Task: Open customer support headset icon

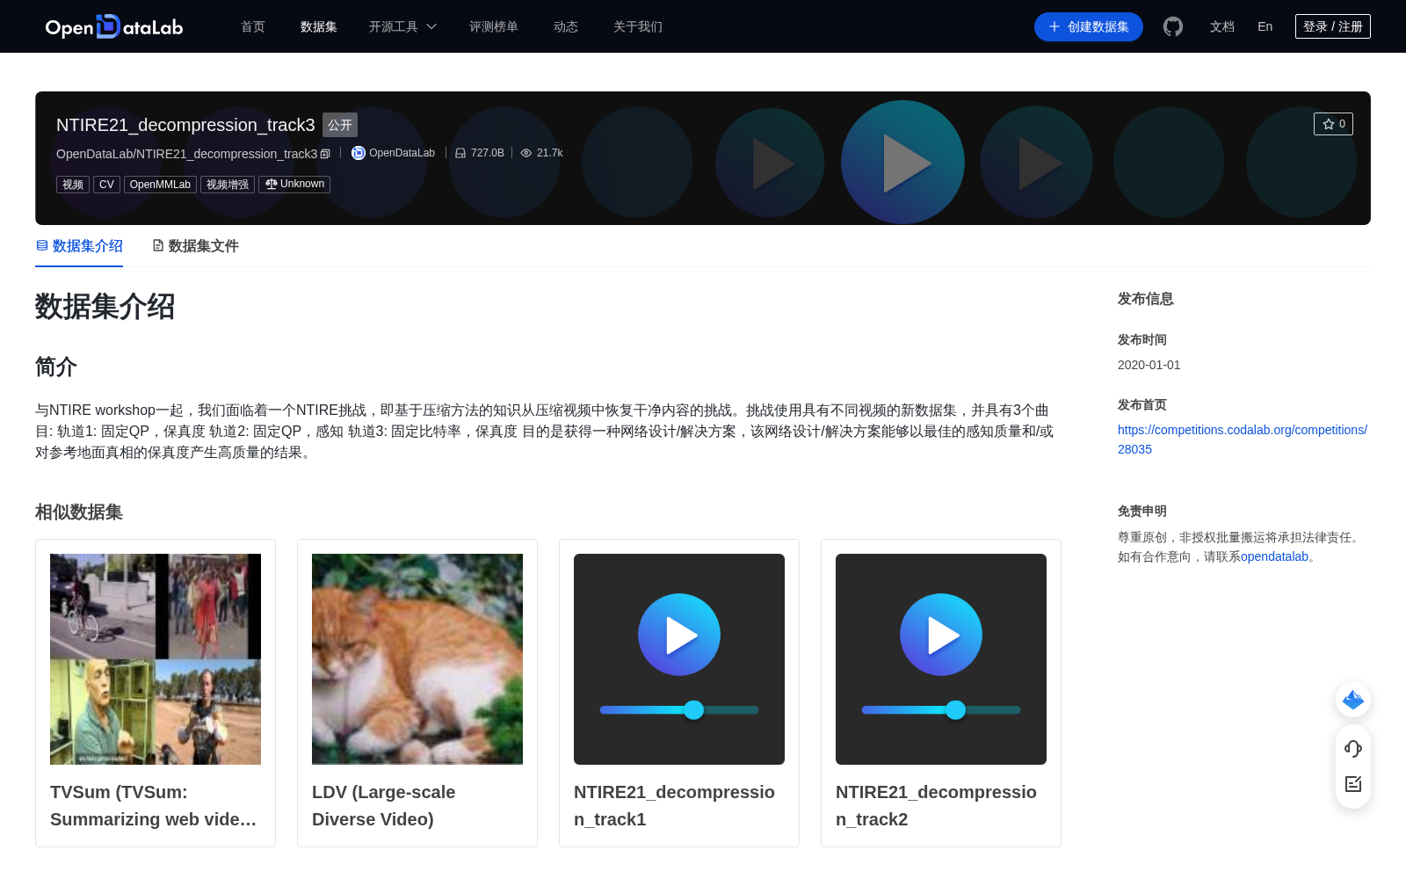Action: pyautogui.click(x=1353, y=749)
